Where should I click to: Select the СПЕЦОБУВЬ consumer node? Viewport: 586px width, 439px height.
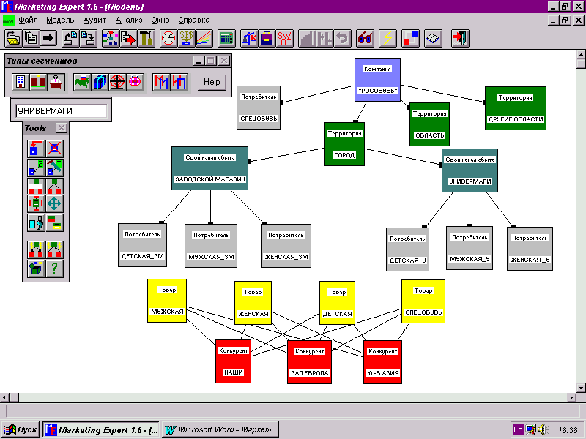tap(259, 108)
